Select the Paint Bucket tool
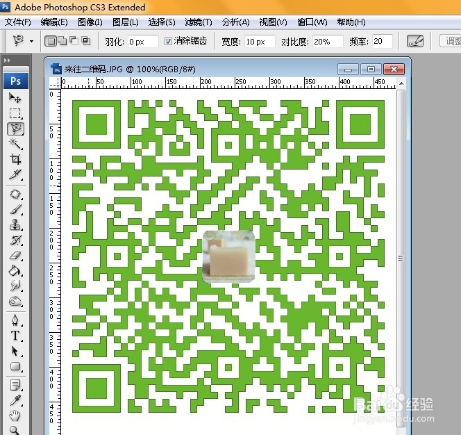This screenshot has width=461, height=435. (x=15, y=271)
